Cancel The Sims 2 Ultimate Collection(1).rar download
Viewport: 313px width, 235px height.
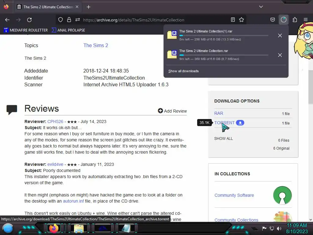pos(280,35)
